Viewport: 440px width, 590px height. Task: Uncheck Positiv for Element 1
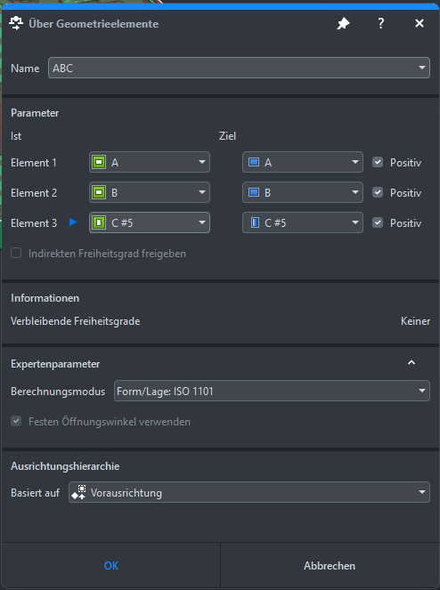(x=378, y=162)
